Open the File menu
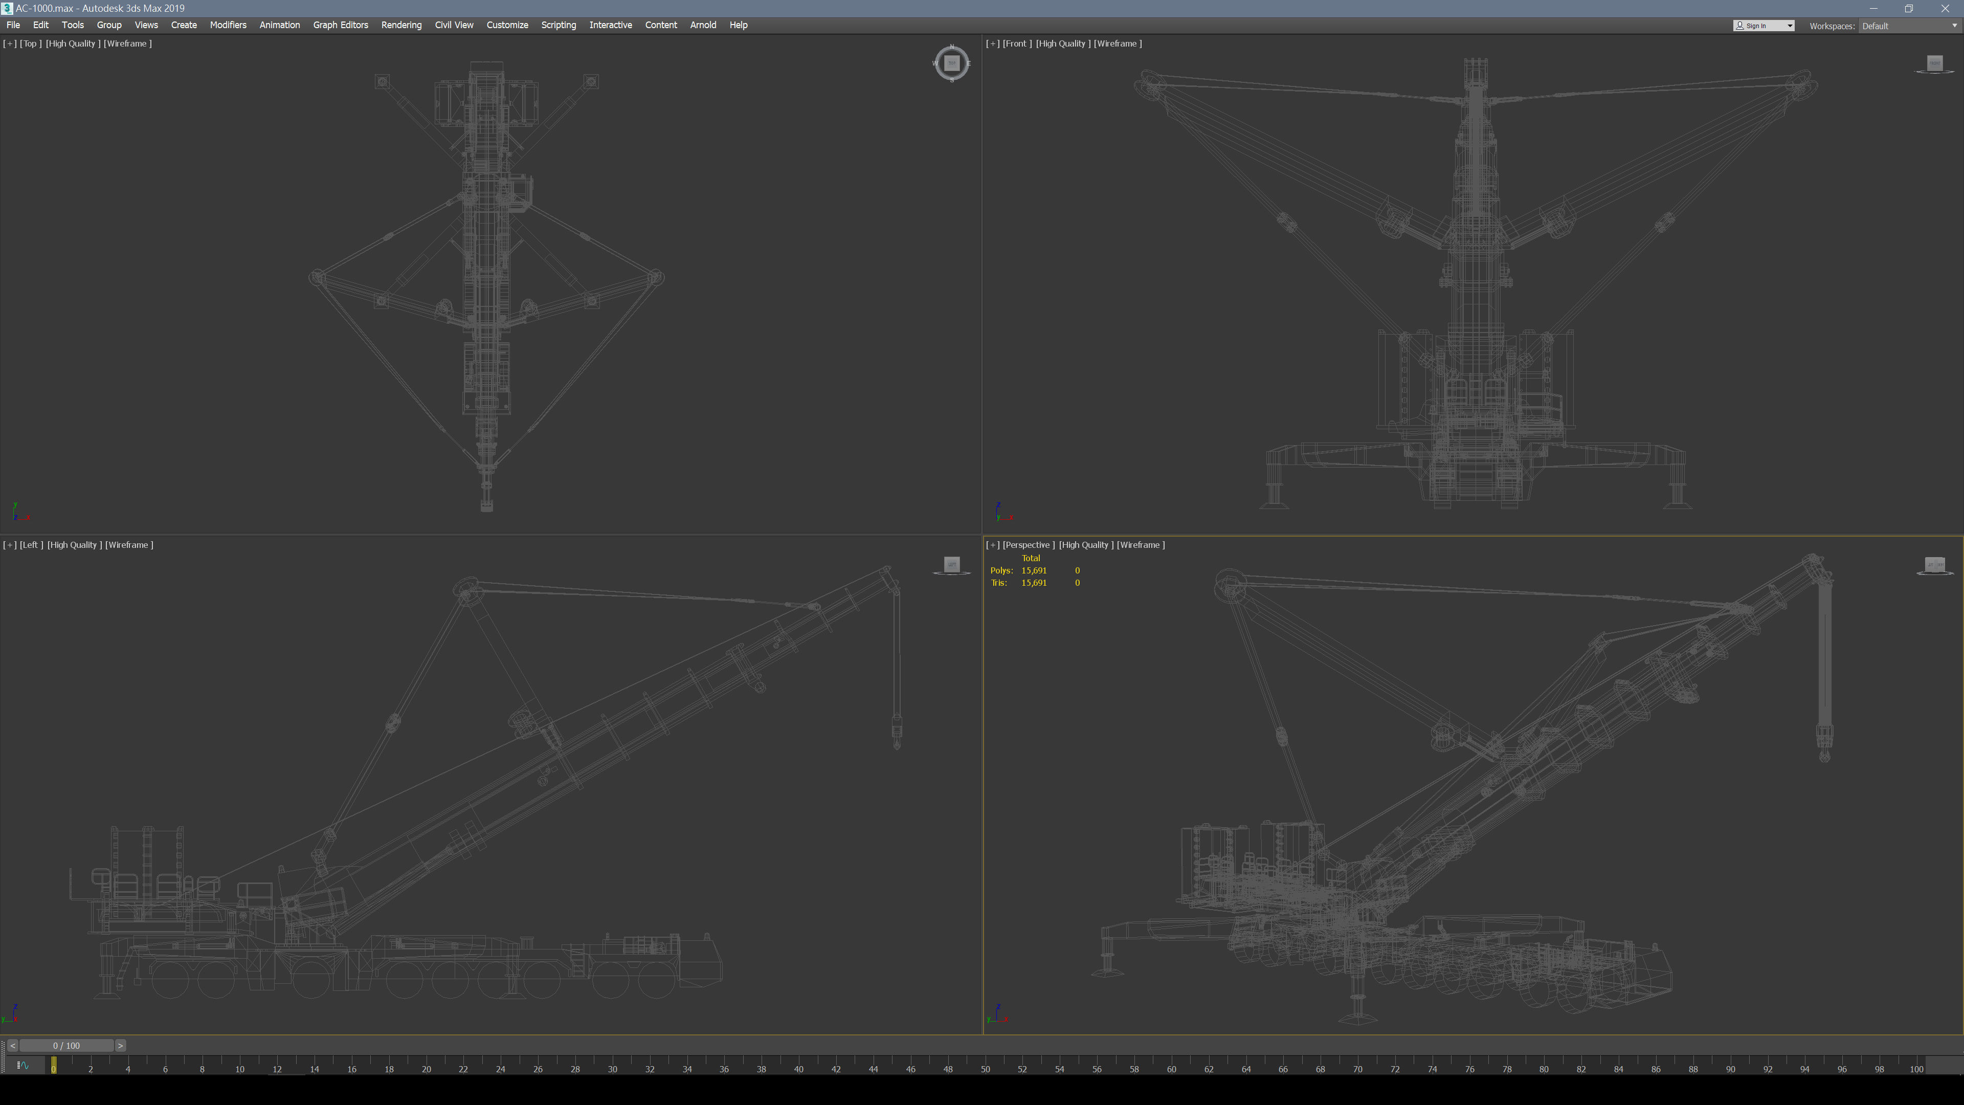 (x=13, y=25)
